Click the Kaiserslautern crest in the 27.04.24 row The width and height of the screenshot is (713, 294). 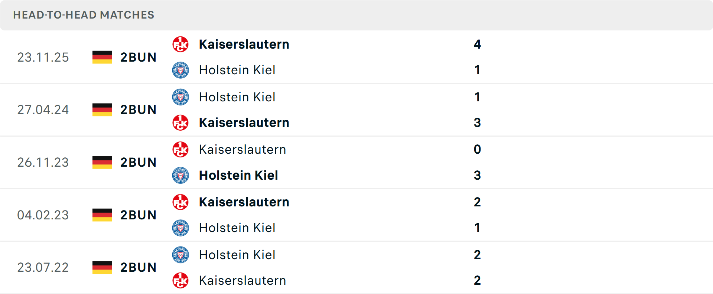tap(181, 122)
